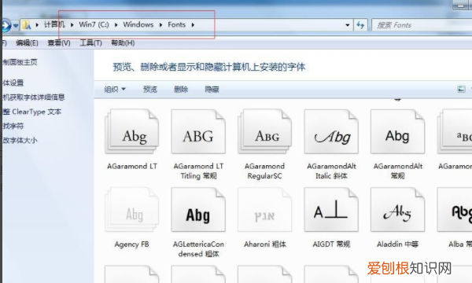This screenshot has height=283, width=472.
Task: Open the AGaramond LT font family icon
Action: (132, 132)
